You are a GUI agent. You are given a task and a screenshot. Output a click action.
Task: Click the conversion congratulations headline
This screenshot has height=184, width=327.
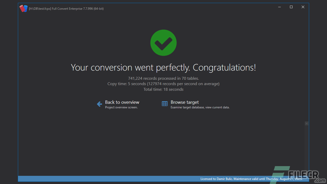pos(163,67)
